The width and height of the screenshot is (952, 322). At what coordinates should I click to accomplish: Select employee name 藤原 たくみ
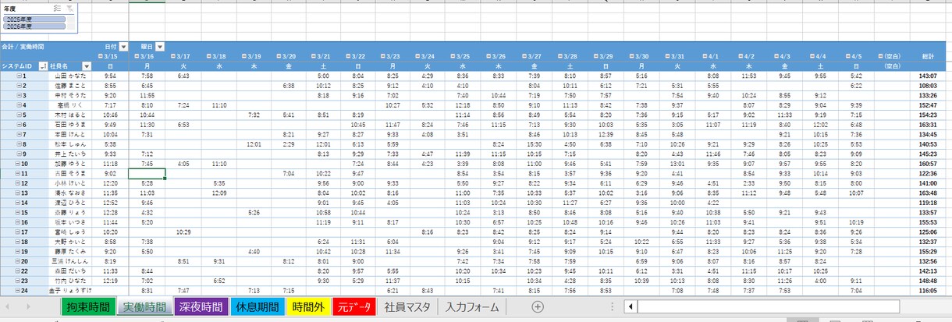[x=70, y=251]
